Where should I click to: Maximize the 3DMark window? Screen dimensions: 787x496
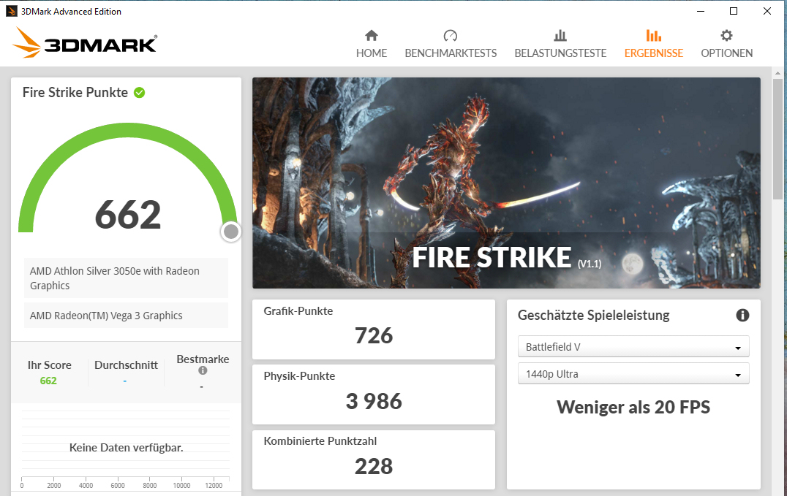734,11
